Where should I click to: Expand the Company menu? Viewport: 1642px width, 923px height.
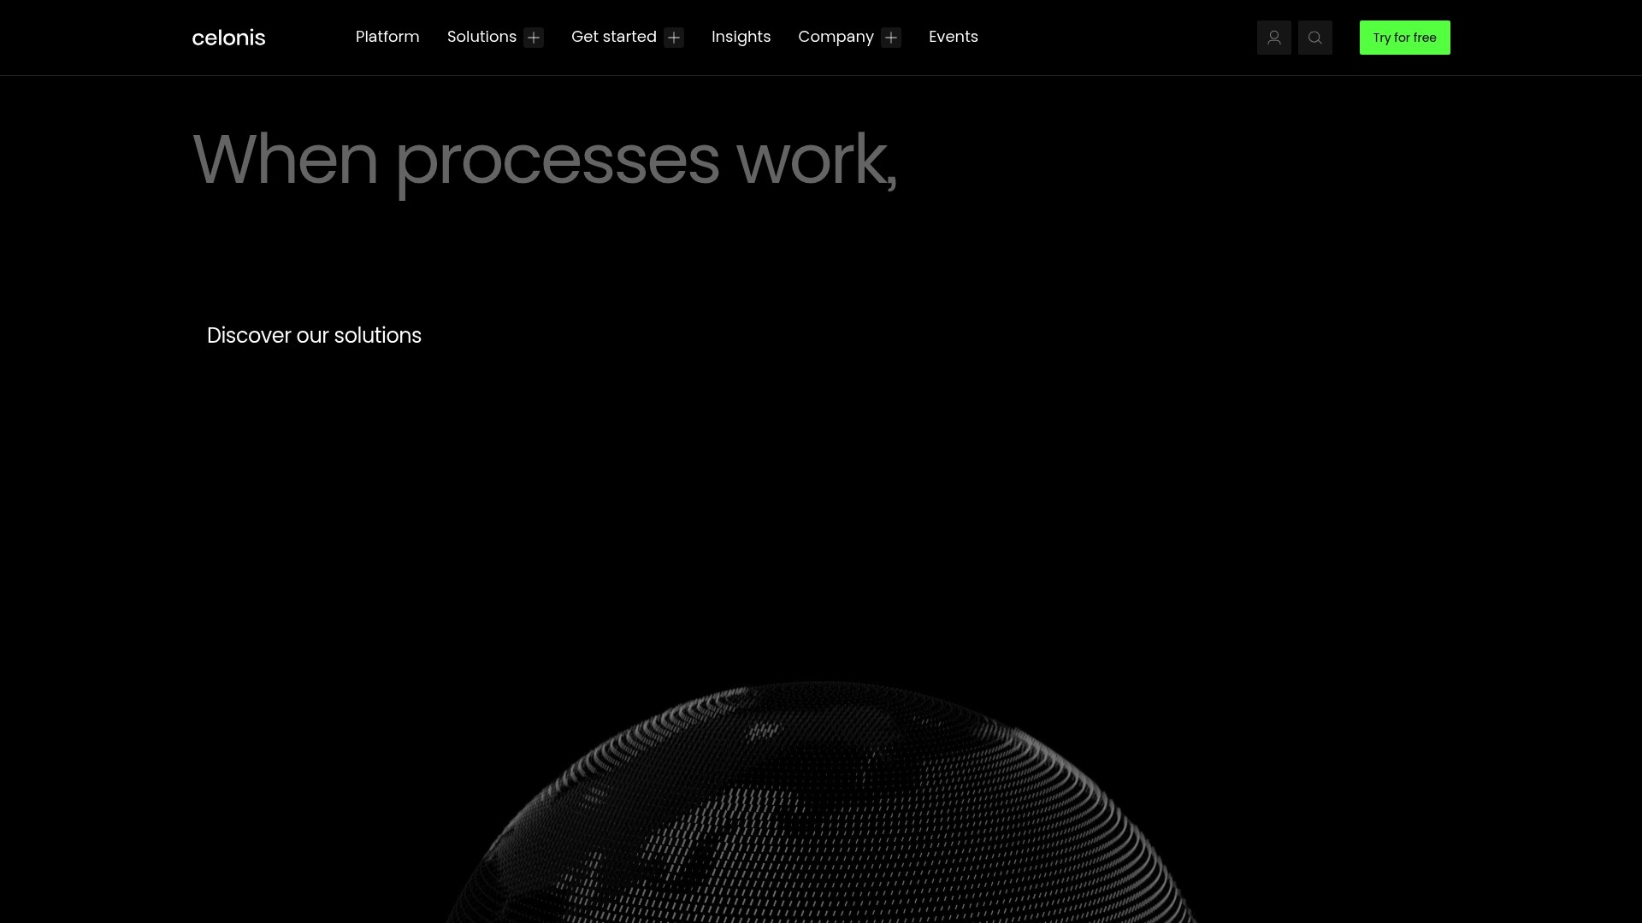click(836, 37)
